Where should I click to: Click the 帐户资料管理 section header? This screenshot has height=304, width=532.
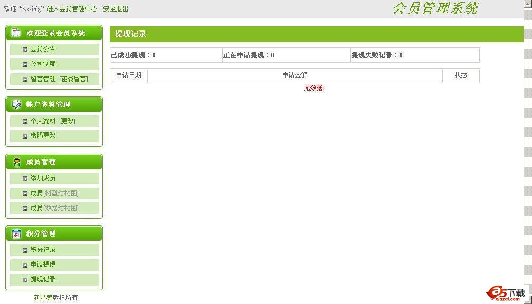pyautogui.click(x=54, y=104)
